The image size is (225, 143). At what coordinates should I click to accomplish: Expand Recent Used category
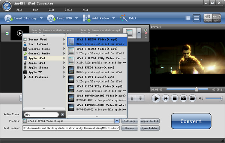(x=44, y=39)
